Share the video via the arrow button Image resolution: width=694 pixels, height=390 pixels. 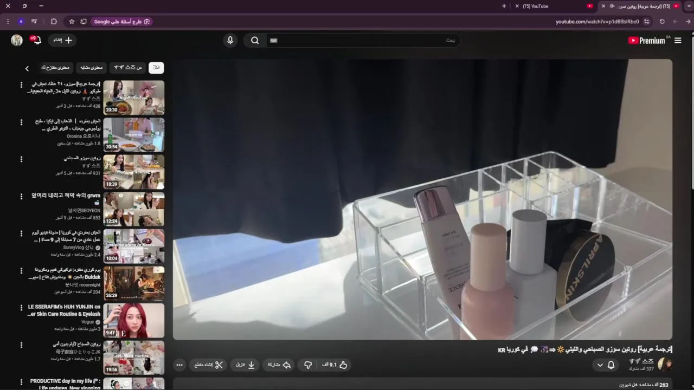pos(279,365)
